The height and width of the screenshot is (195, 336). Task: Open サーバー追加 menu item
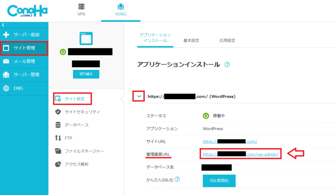(24, 35)
